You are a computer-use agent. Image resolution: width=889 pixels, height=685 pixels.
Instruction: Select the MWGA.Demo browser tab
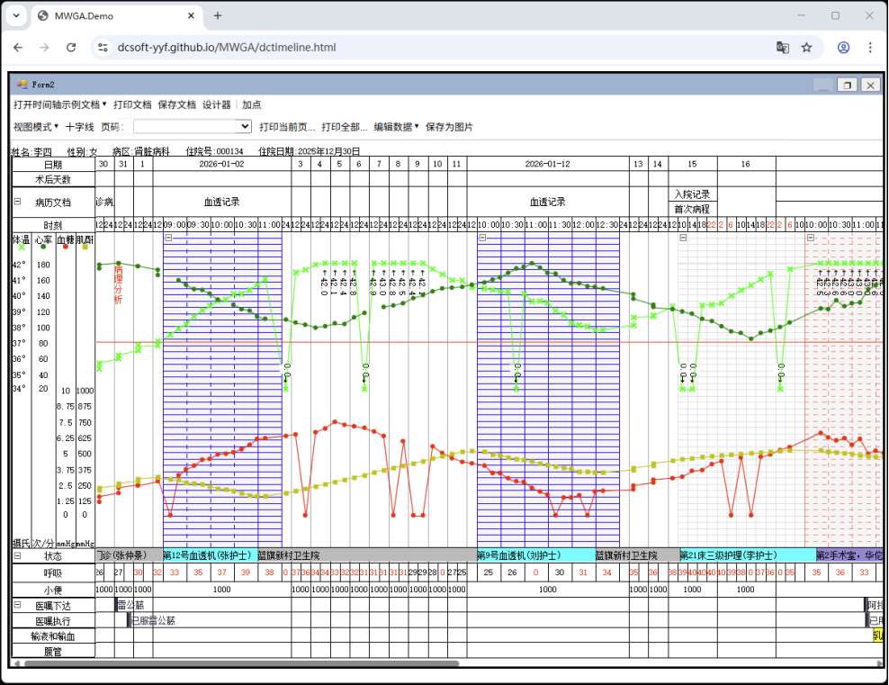pos(116,16)
